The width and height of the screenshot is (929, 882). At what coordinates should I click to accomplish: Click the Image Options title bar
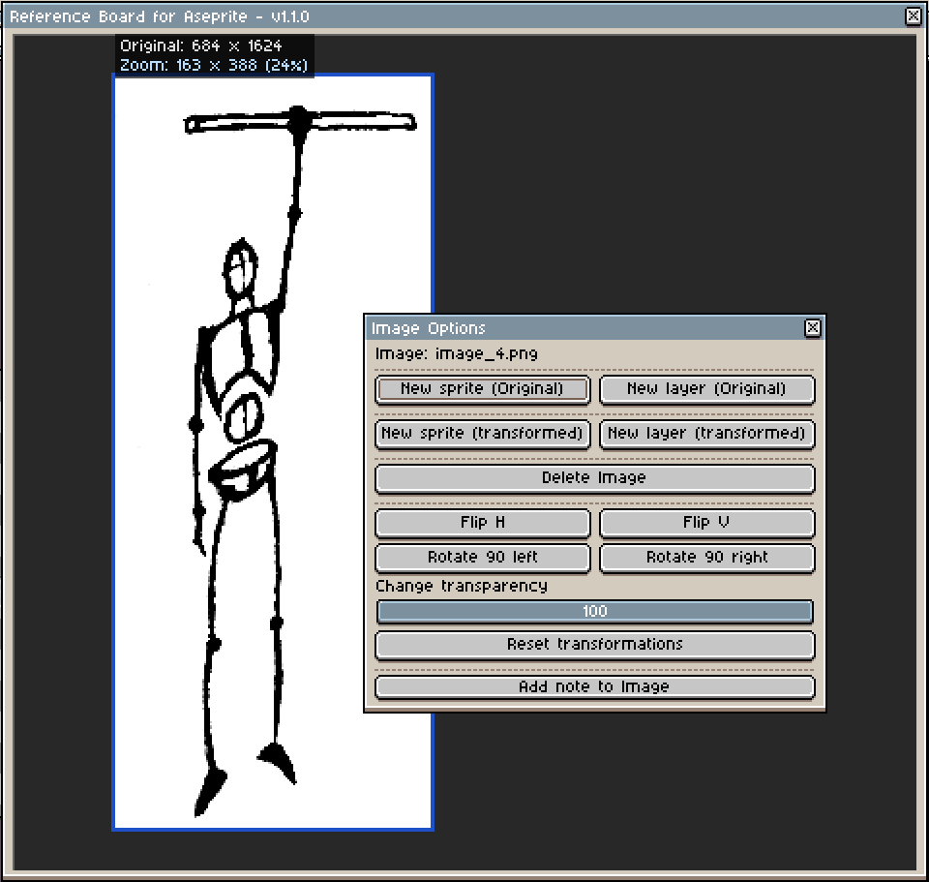point(584,328)
